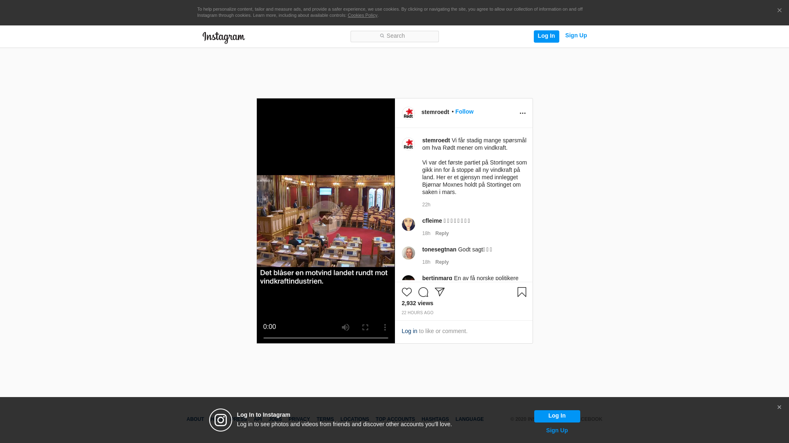The height and width of the screenshot is (443, 789).
Task: Share the post with the paper plane icon
Action: click(x=439, y=292)
